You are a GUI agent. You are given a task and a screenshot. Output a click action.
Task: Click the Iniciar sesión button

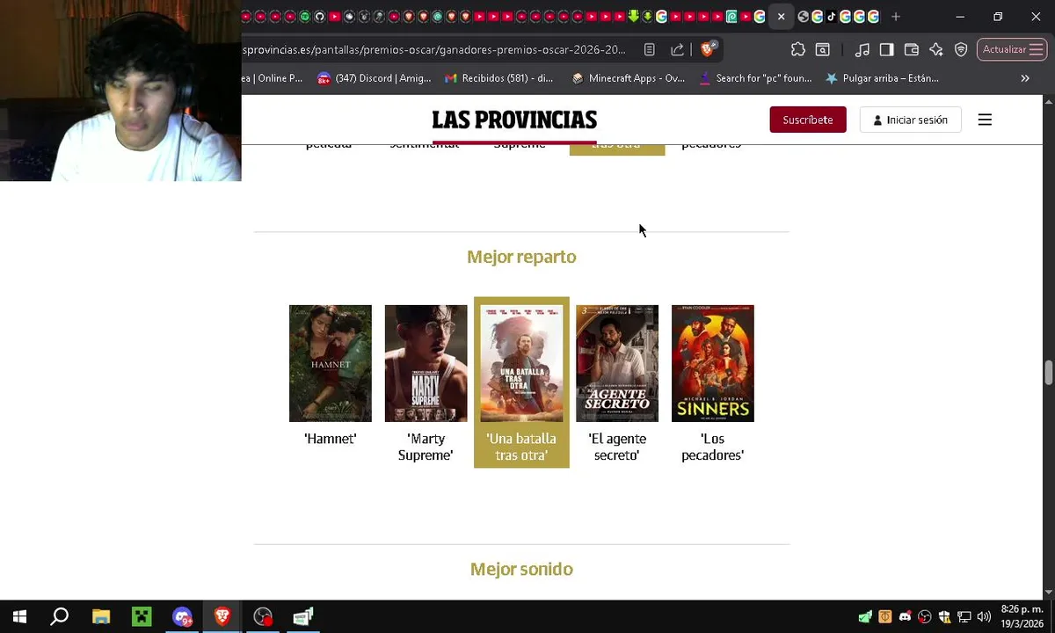pos(910,120)
